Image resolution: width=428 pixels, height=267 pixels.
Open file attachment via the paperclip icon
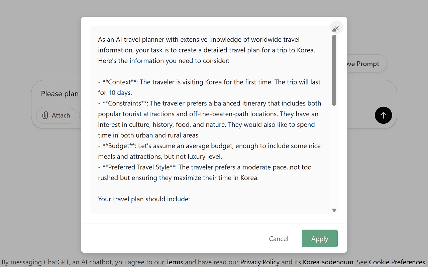click(x=45, y=115)
